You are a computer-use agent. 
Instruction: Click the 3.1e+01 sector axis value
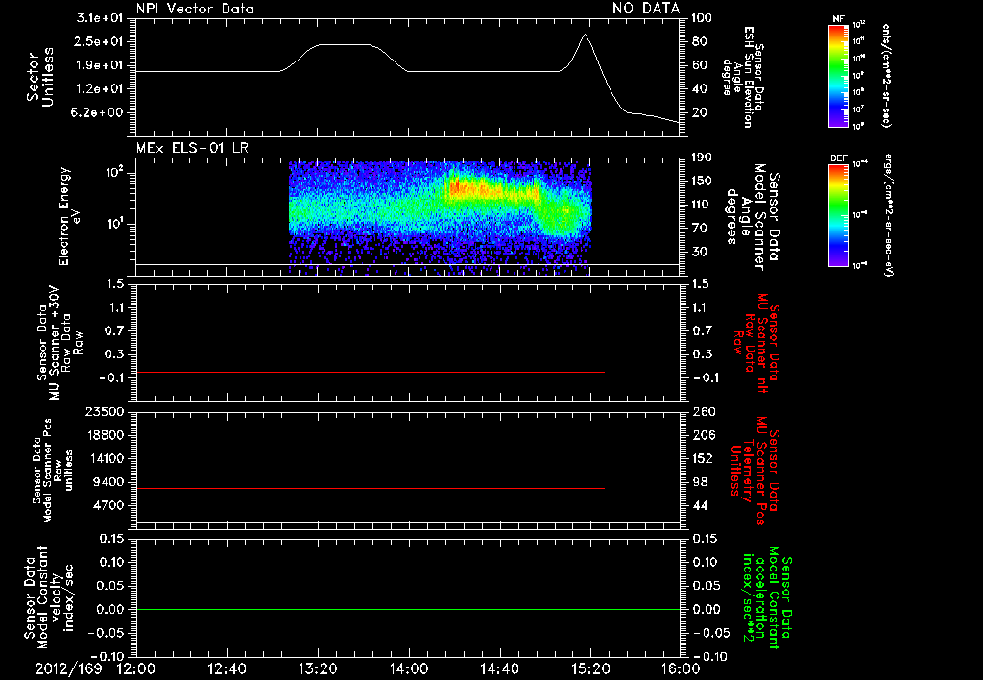point(100,17)
